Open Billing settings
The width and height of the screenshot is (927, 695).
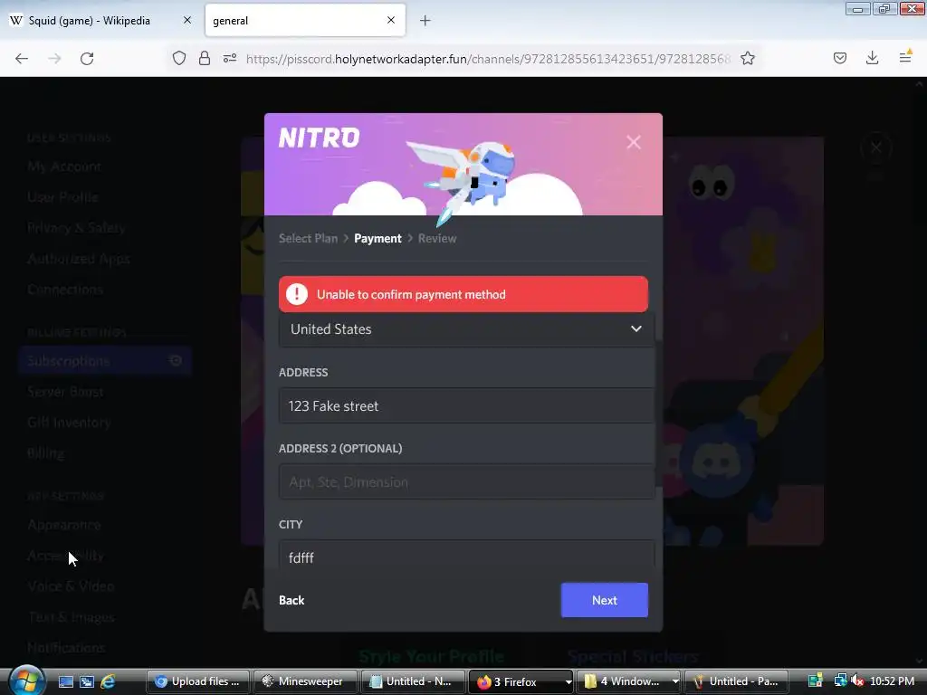click(45, 452)
